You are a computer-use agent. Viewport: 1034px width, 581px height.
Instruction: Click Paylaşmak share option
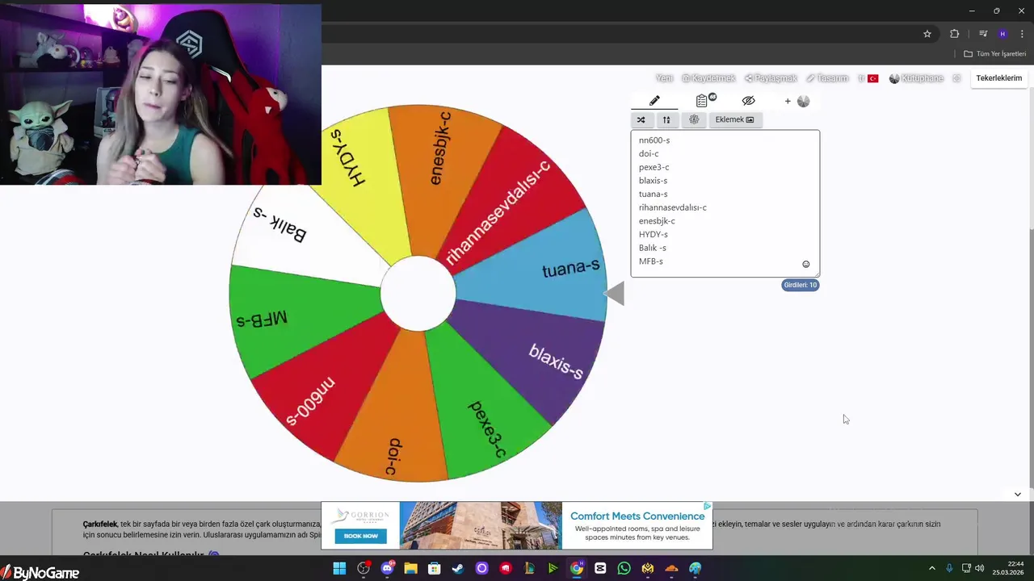click(x=771, y=78)
